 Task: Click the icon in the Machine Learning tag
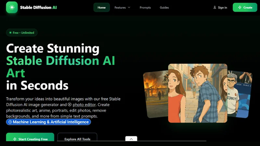10,122
